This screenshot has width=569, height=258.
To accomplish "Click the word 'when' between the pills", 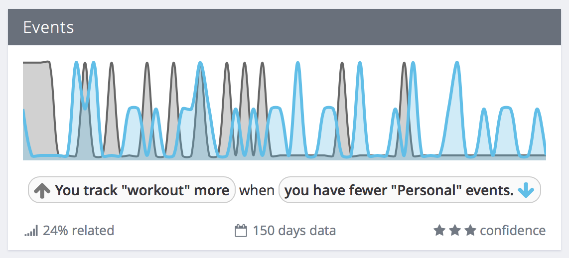I will (x=257, y=190).
